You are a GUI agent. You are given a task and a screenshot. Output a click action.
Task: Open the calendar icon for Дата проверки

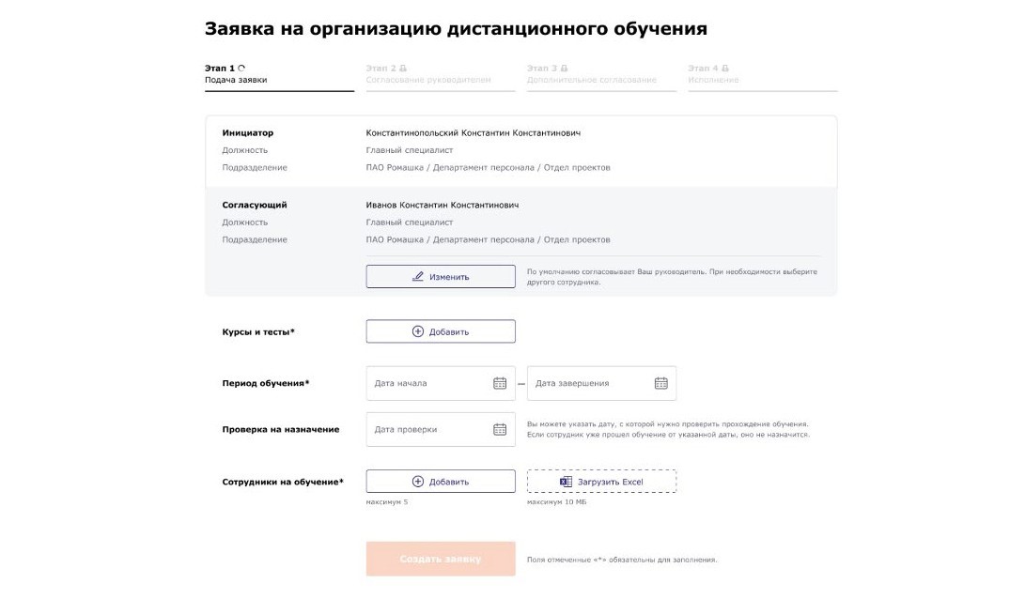[499, 428]
